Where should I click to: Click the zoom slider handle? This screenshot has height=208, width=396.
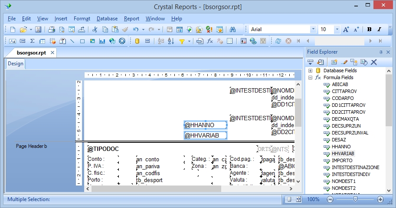point(355,199)
